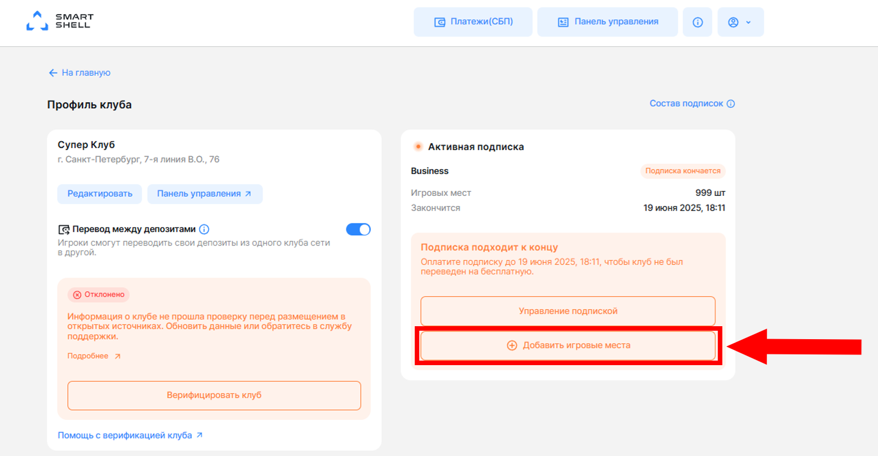
Task: Open Панель управления in the top bar
Action: pos(607,22)
